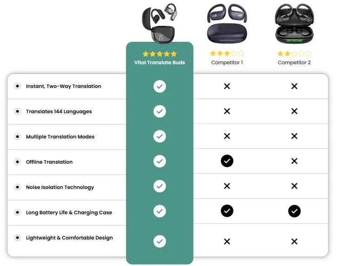Click Competitor 1's black checkmark for Long Battery Life
Viewport: 340px width, 266px height.
point(227,211)
